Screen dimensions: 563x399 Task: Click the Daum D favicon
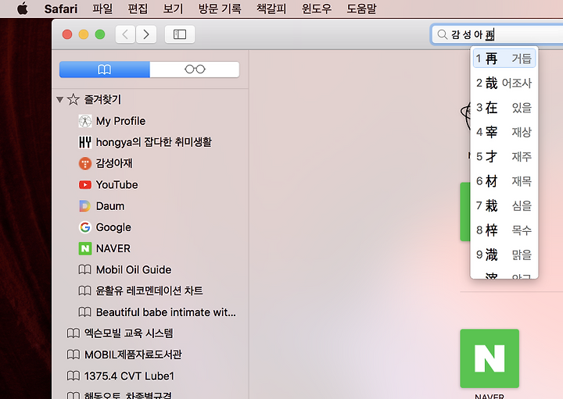pyautogui.click(x=85, y=206)
